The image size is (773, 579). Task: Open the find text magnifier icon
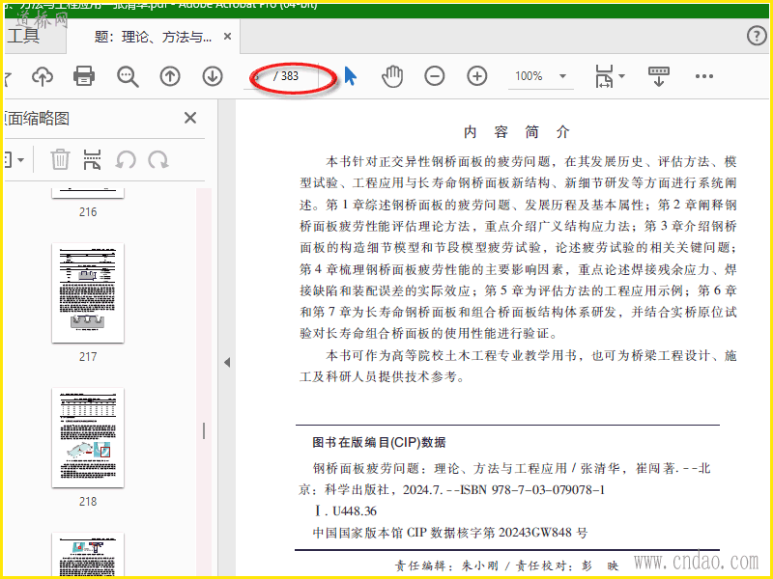pos(128,77)
